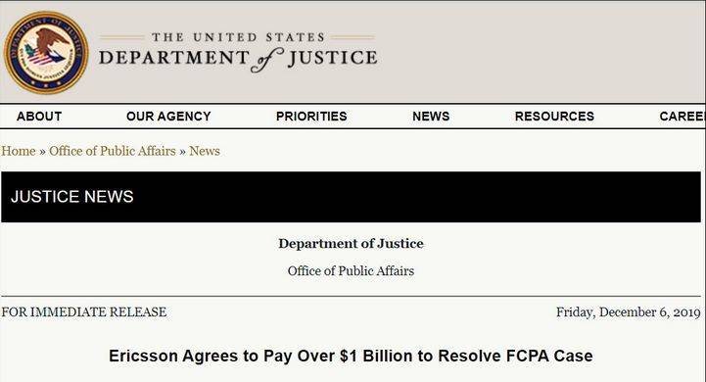Select the Ericsson FCPA case headline

click(x=351, y=356)
